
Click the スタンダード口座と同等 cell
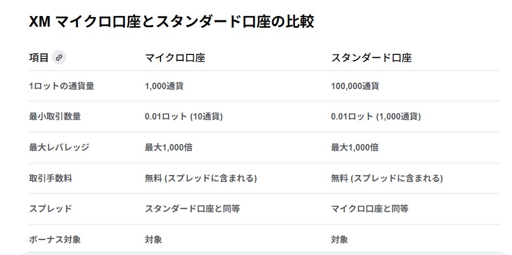192,209
